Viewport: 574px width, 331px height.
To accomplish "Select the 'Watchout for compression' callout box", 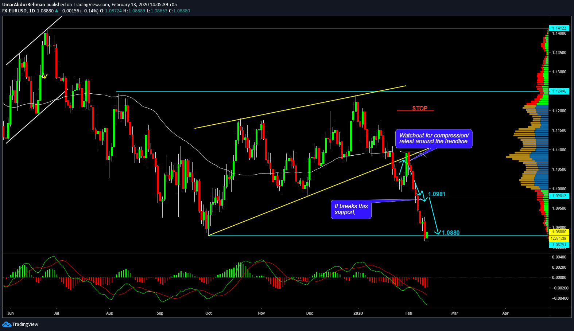I will click(x=434, y=139).
